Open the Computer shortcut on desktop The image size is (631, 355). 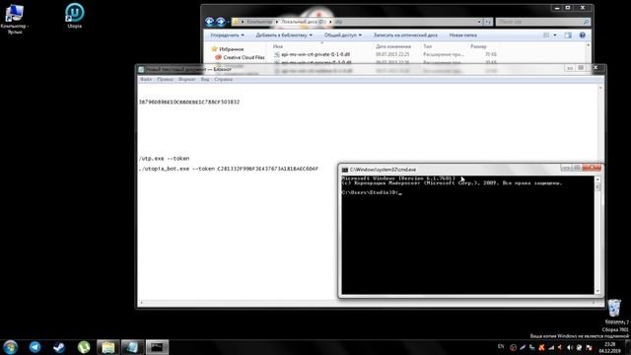(x=15, y=19)
